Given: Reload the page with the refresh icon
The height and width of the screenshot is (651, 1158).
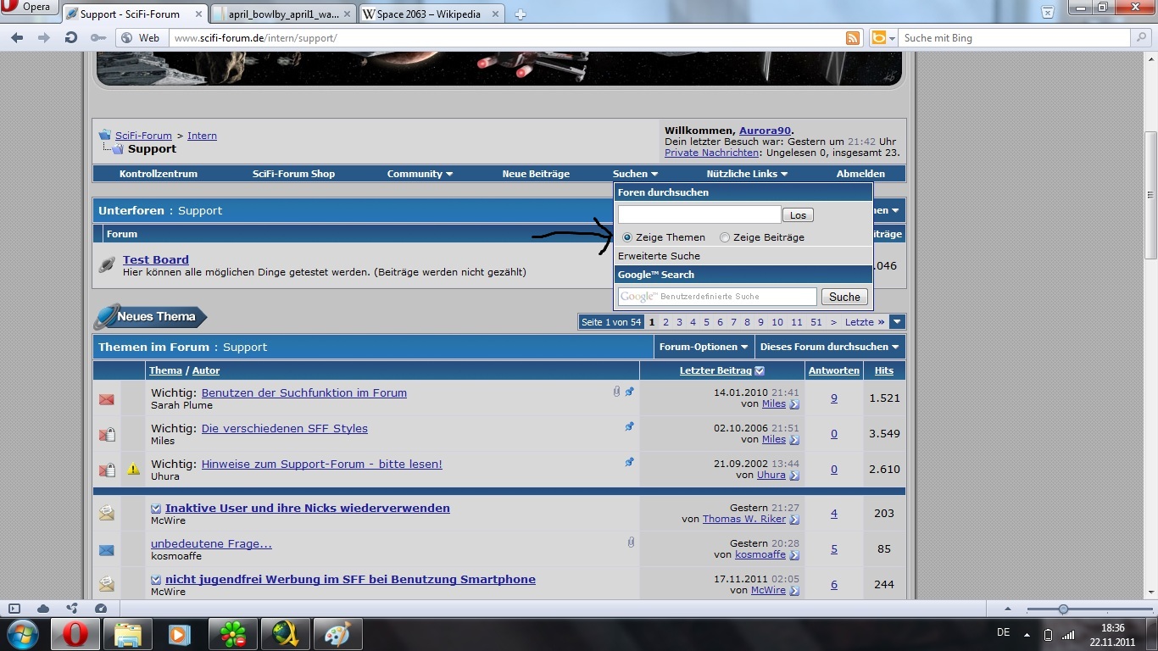Looking at the screenshot, I should coord(71,38).
